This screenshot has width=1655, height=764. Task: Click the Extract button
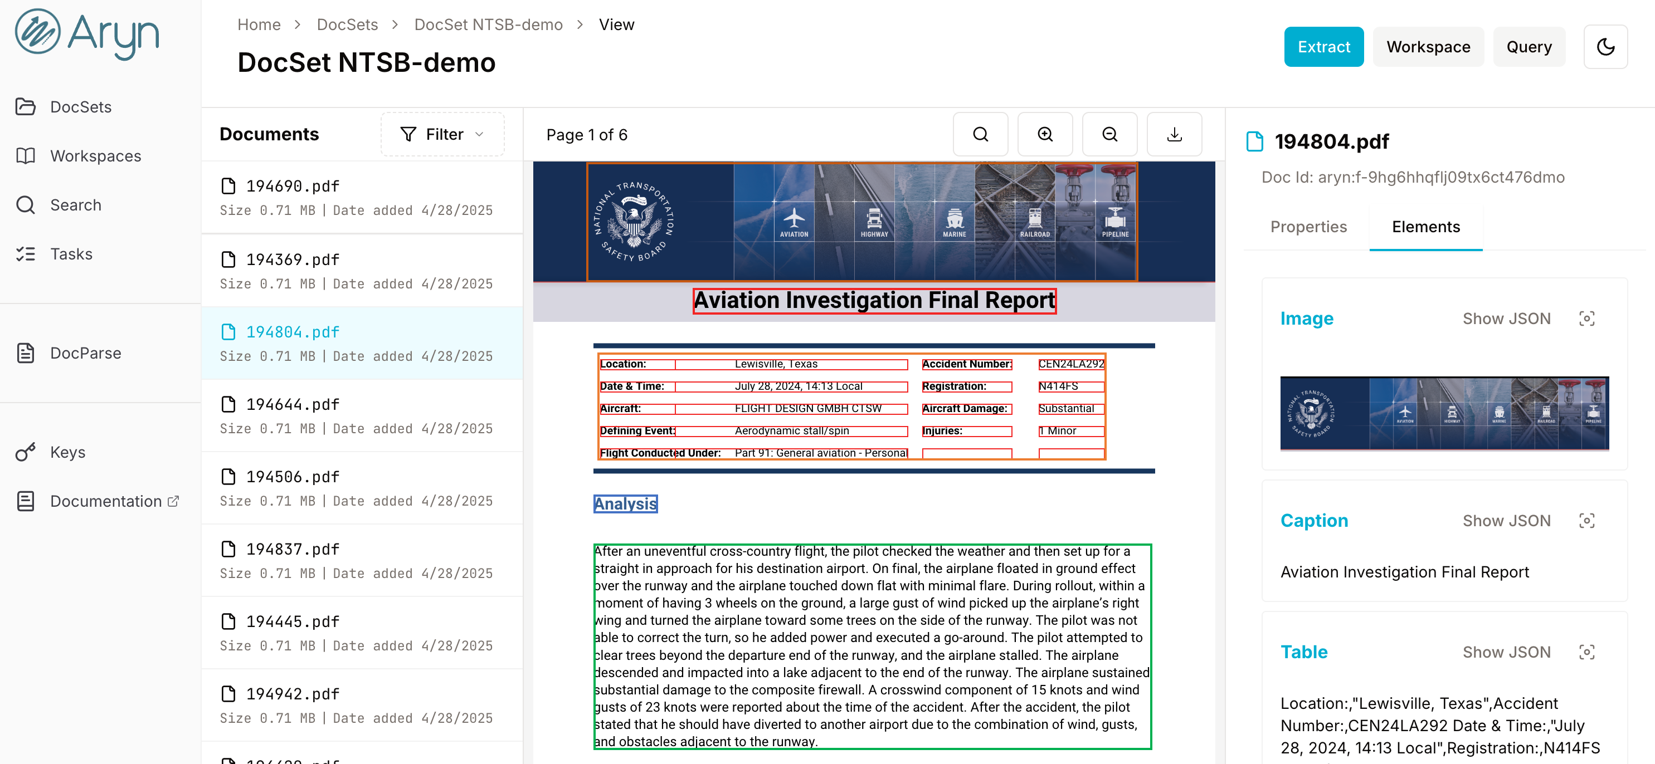click(x=1323, y=47)
